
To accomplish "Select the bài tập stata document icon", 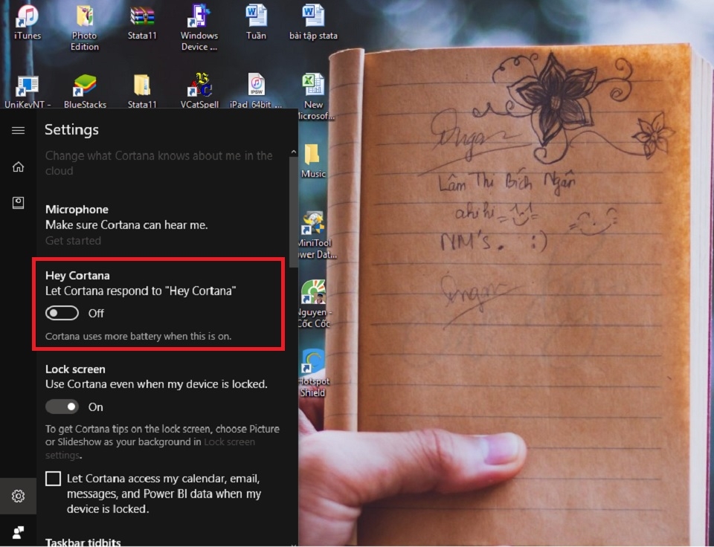I will coord(313,16).
